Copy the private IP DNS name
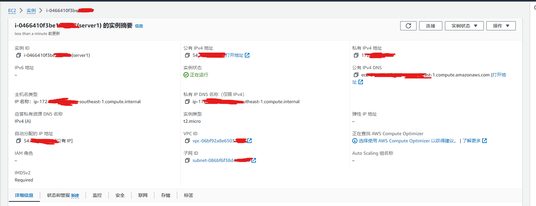Screen dimensions: 536x206 (x=187, y=102)
